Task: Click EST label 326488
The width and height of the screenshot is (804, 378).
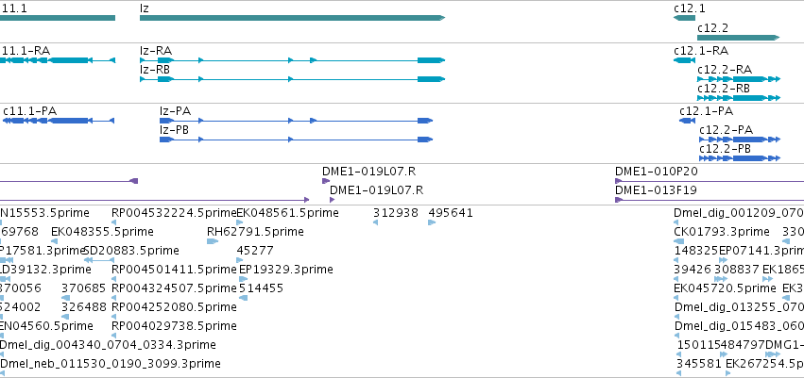Action: (x=83, y=307)
